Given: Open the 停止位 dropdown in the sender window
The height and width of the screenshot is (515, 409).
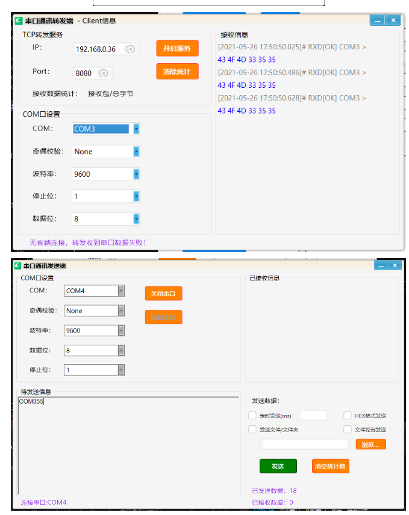Looking at the screenshot, I should click(121, 370).
